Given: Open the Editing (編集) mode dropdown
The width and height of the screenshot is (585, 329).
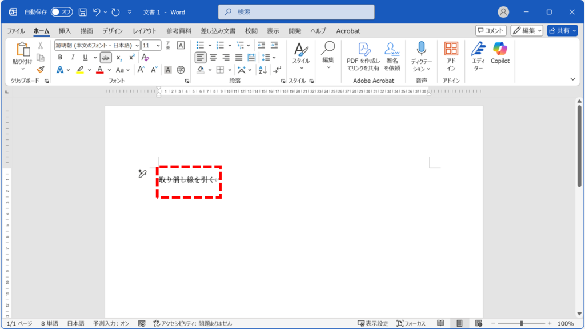Looking at the screenshot, I should [x=526, y=31].
